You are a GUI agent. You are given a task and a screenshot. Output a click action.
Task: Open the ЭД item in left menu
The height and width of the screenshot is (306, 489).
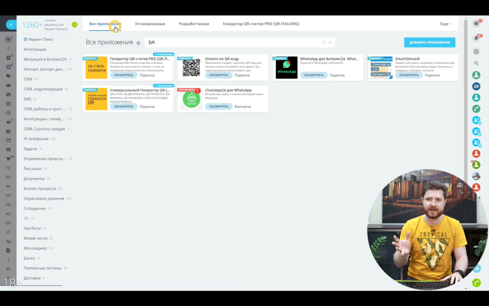tap(9, 241)
